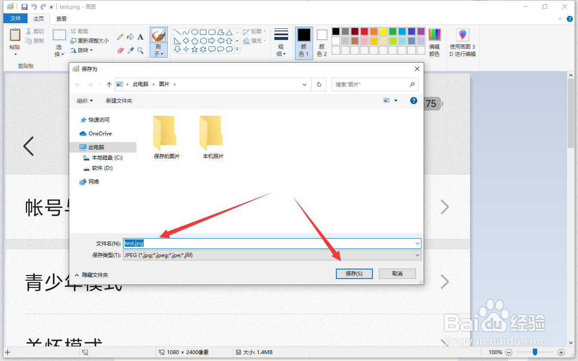Click the Save (保存) button
This screenshot has height=361, width=578.
[354, 274]
